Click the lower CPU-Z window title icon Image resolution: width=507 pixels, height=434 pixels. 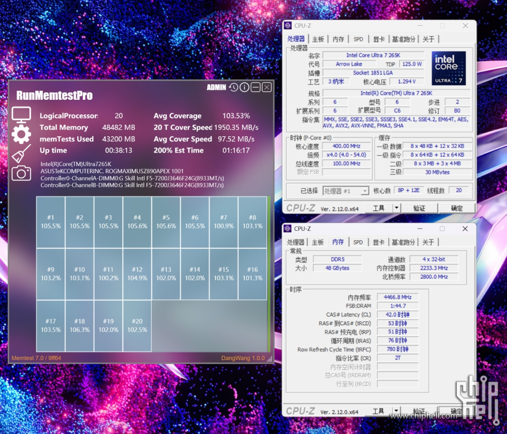tap(288, 229)
